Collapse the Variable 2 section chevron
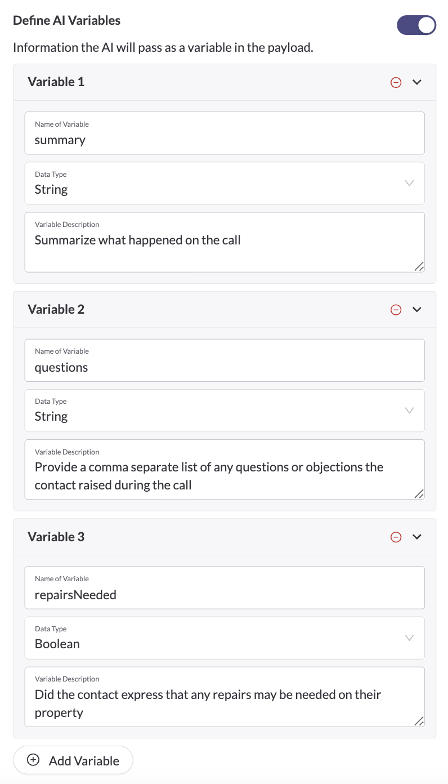This screenshot has width=448, height=784. (417, 310)
